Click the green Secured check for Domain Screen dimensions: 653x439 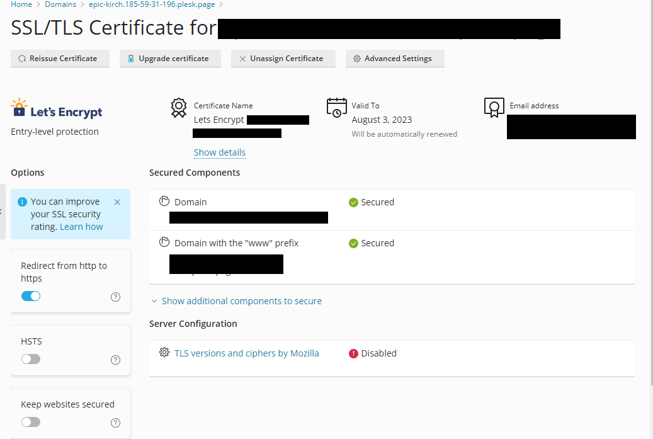point(353,202)
